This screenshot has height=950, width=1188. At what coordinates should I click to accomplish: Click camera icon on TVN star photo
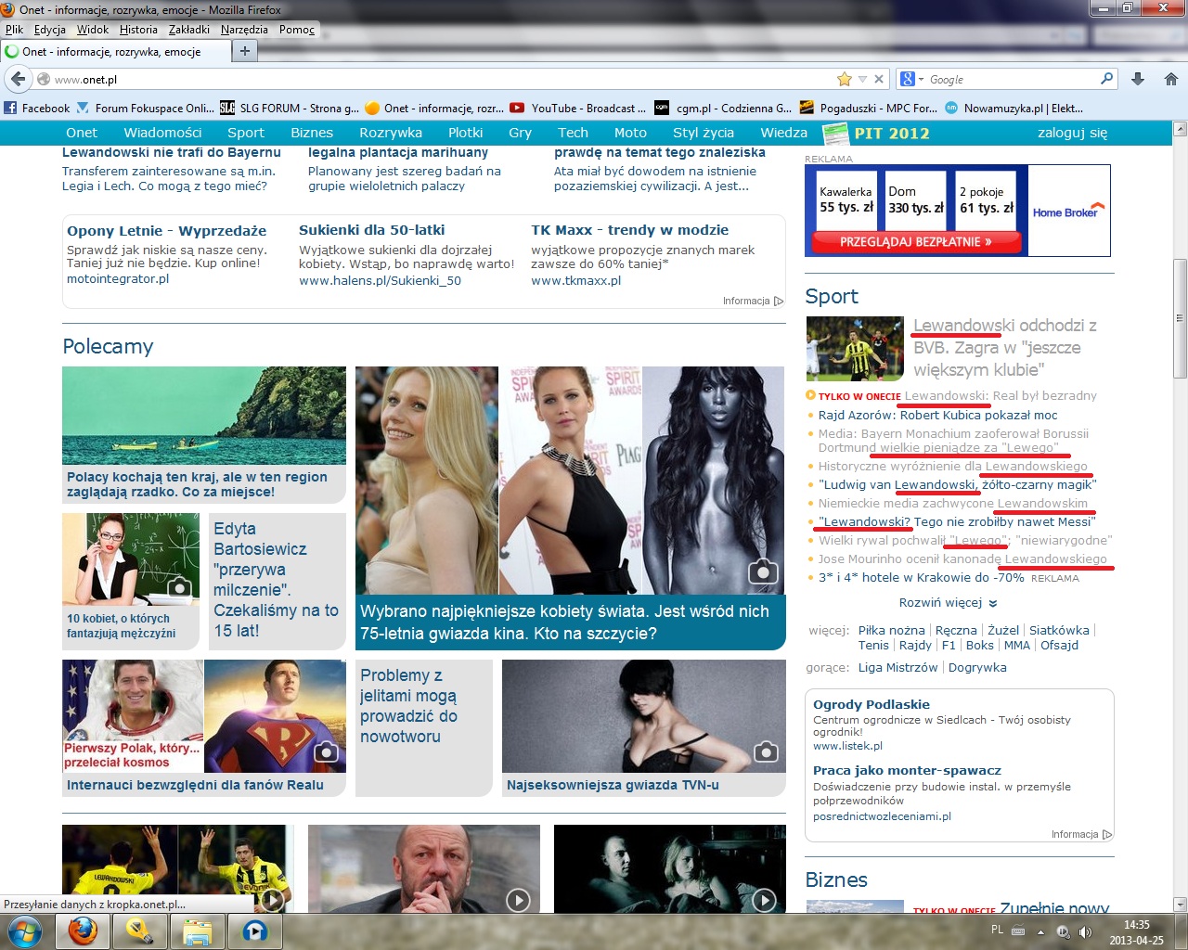766,751
